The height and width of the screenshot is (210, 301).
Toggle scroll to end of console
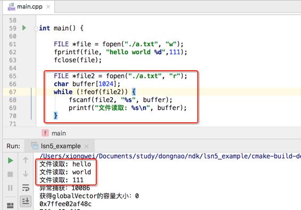[26, 201]
